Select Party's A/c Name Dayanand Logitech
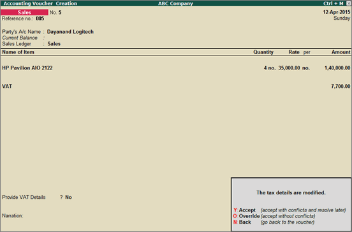The image size is (352, 232). coord(70,32)
